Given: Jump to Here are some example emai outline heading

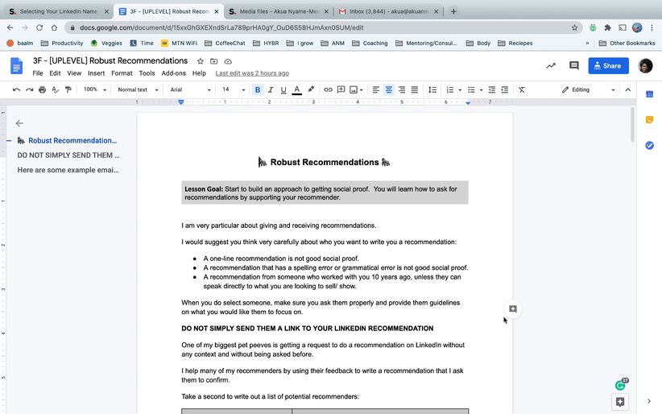Looking at the screenshot, I should click(68, 170).
